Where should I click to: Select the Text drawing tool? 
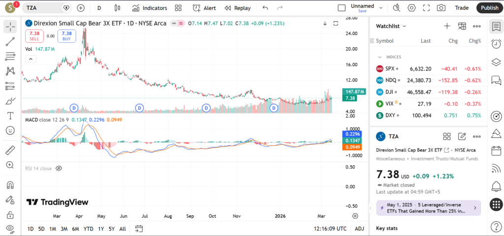click(10, 116)
